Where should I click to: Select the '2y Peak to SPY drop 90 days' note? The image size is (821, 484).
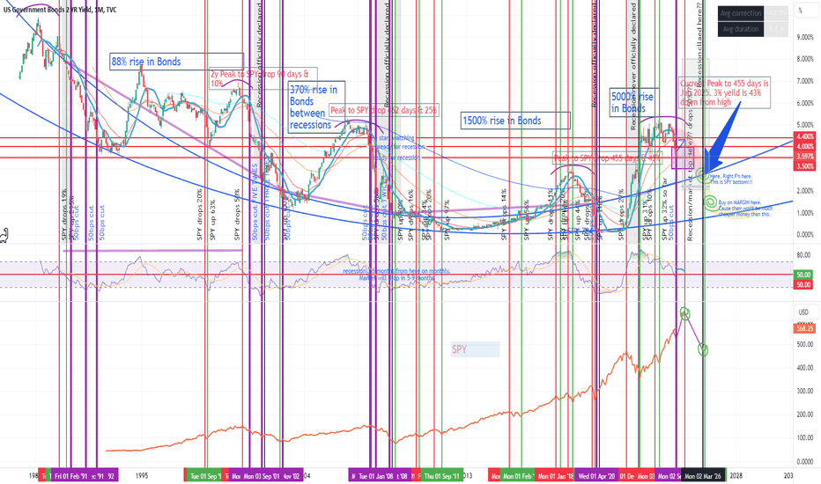click(x=263, y=78)
